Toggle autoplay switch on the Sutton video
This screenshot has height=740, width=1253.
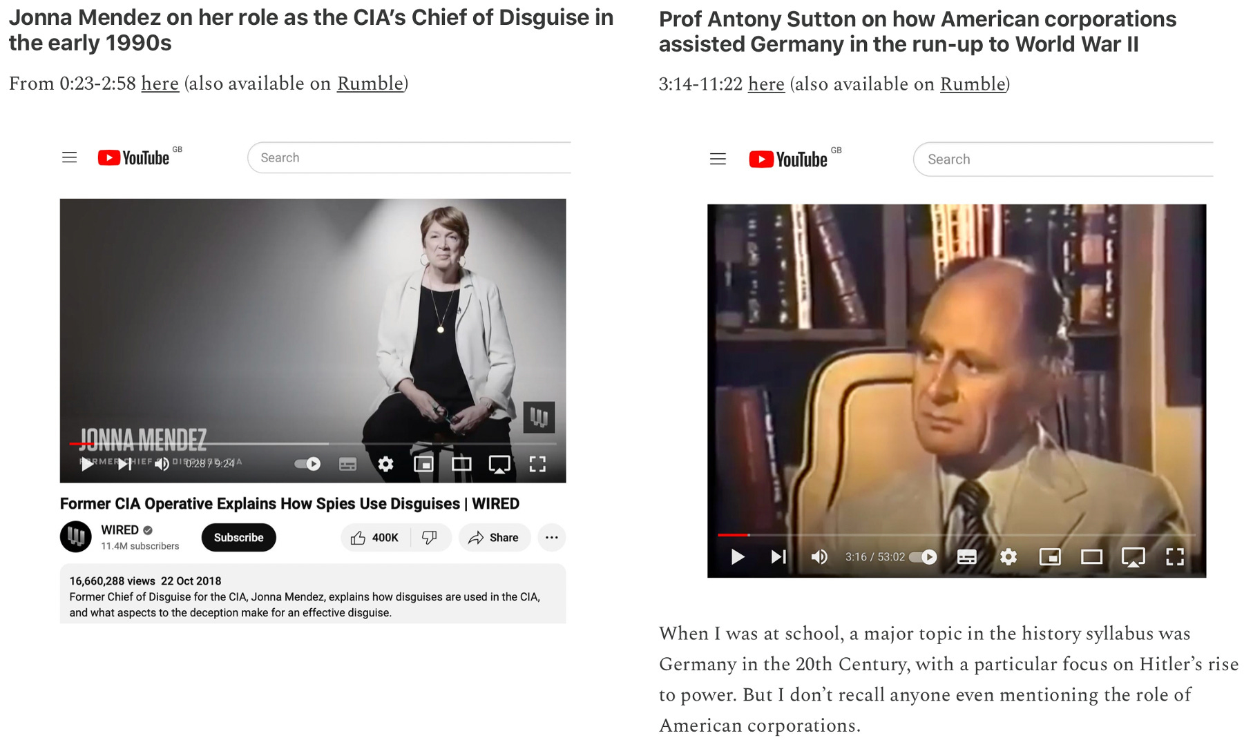pos(924,556)
